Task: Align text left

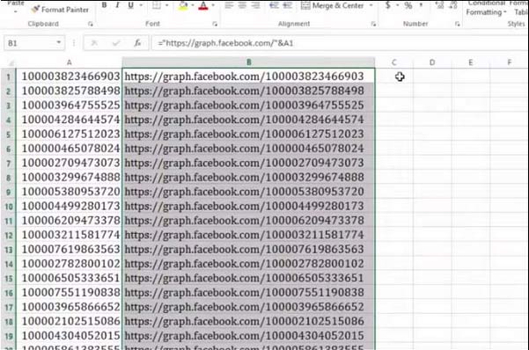Action: 229,5
